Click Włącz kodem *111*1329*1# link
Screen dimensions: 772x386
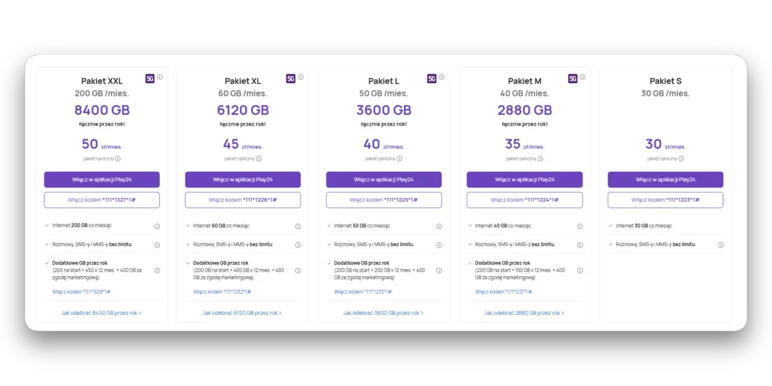click(81, 292)
